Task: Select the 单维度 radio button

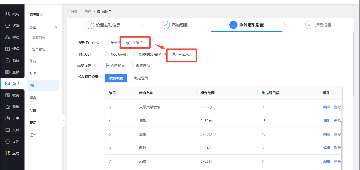Action: pyautogui.click(x=107, y=43)
